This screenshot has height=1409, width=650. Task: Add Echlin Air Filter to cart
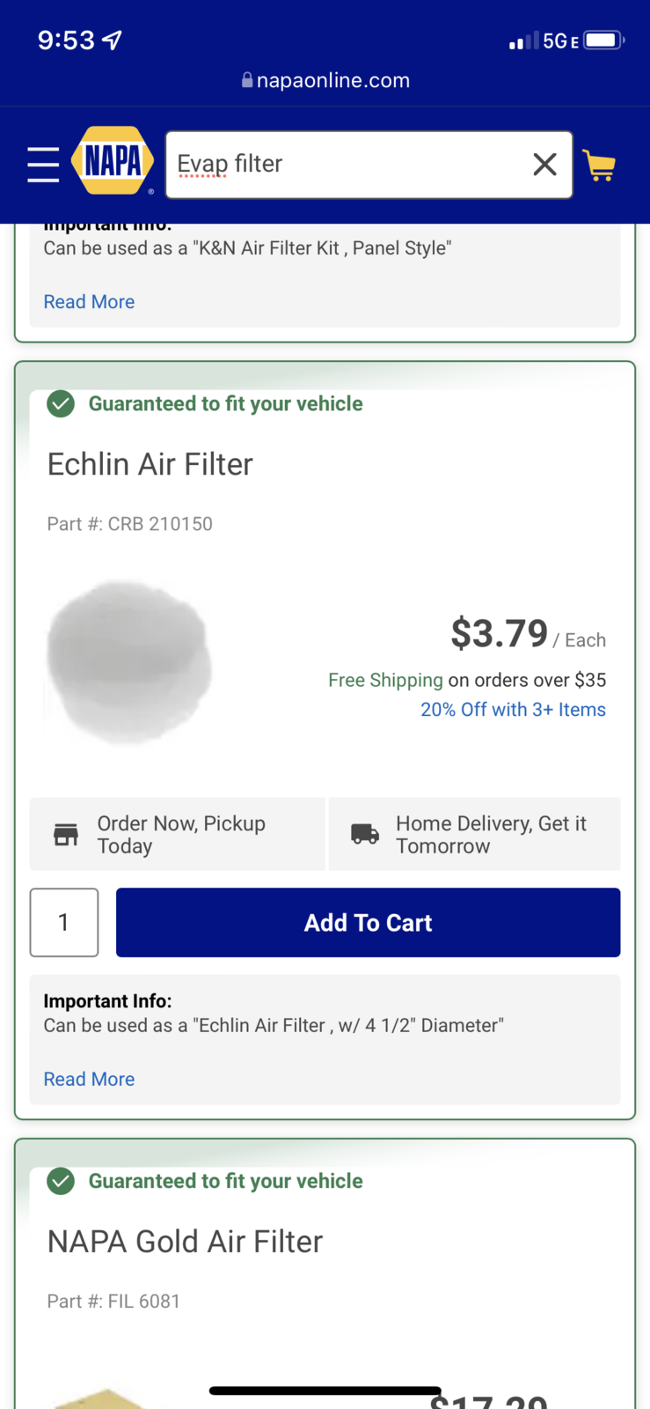click(368, 922)
